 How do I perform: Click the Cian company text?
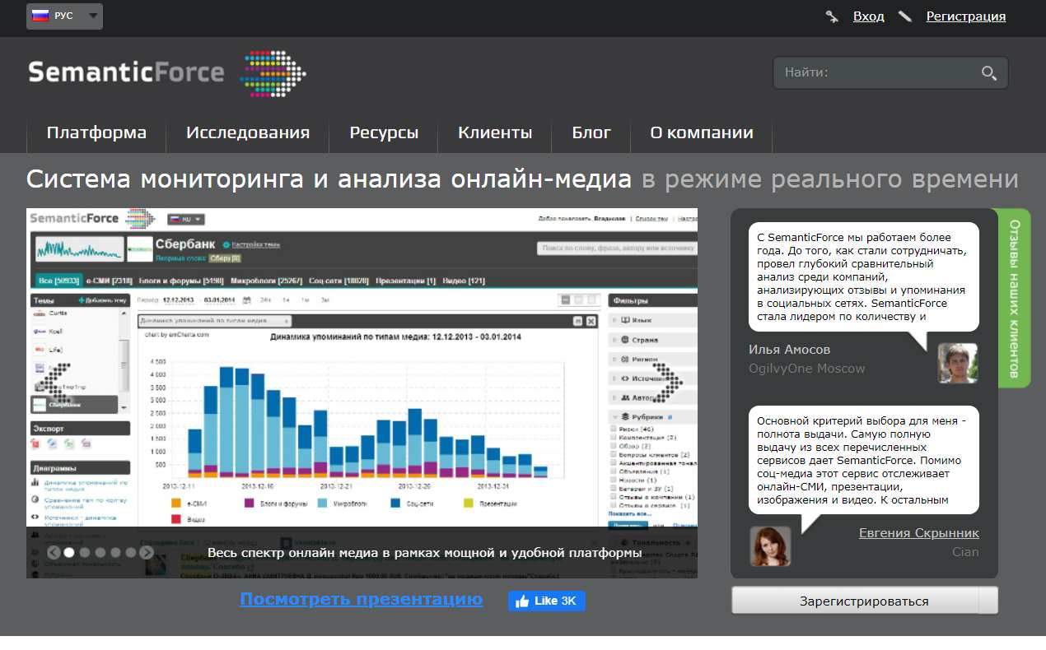click(x=965, y=552)
